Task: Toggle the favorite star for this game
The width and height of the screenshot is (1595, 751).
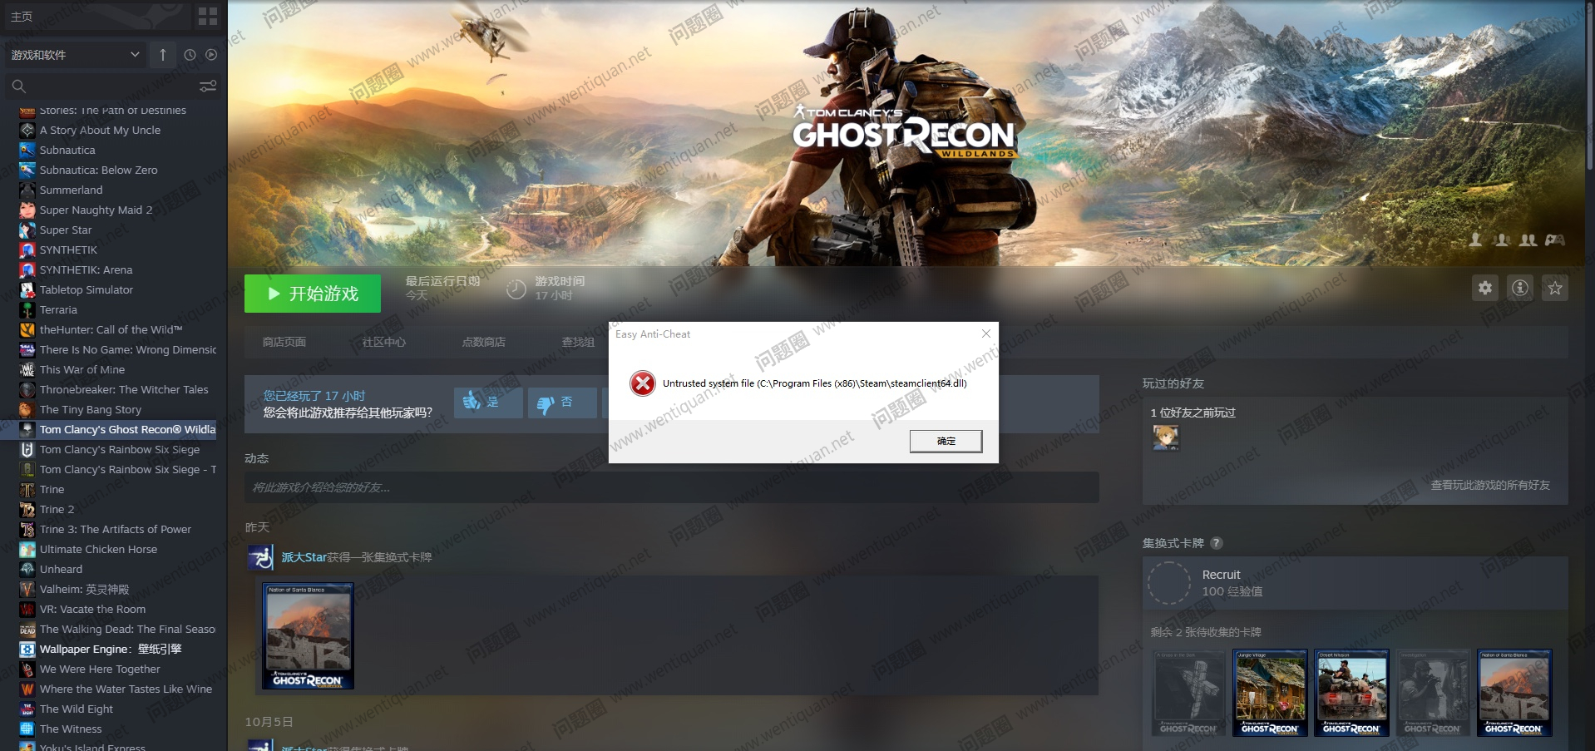Action: tap(1554, 288)
